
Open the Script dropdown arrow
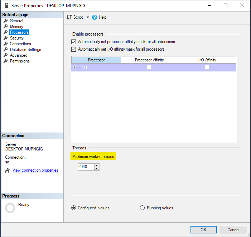[x=88, y=17]
